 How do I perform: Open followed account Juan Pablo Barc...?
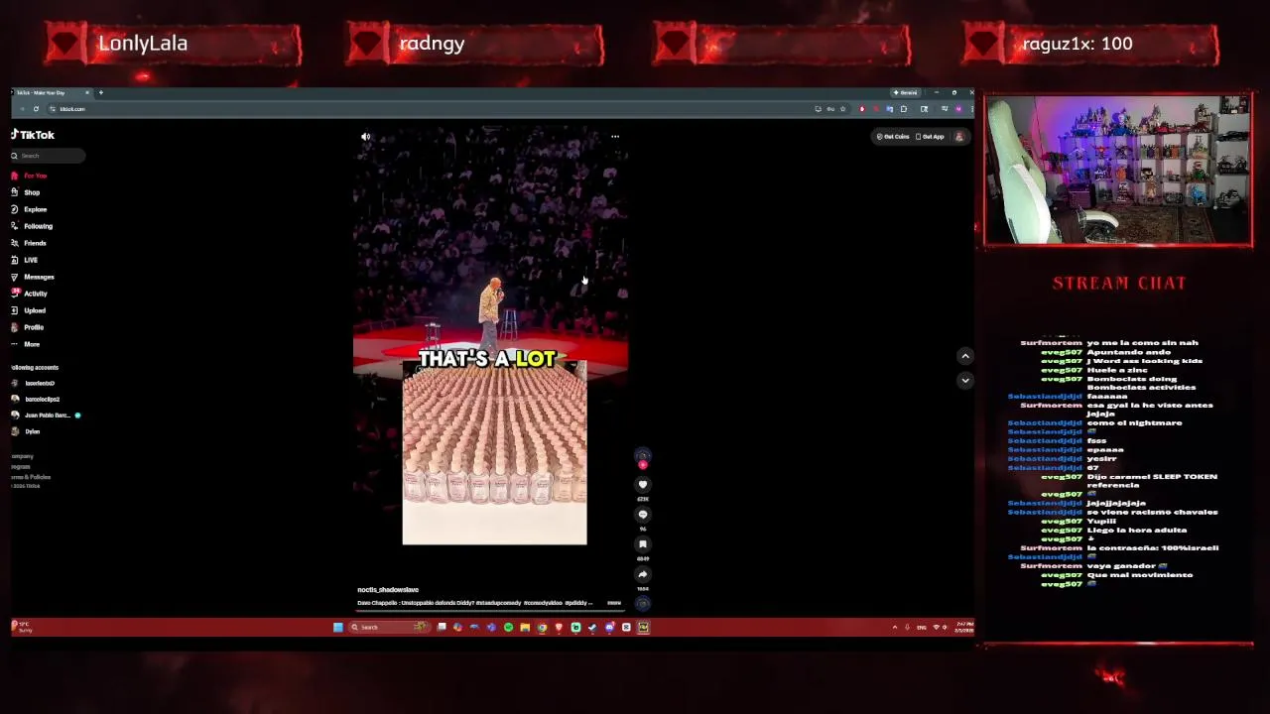(46, 416)
